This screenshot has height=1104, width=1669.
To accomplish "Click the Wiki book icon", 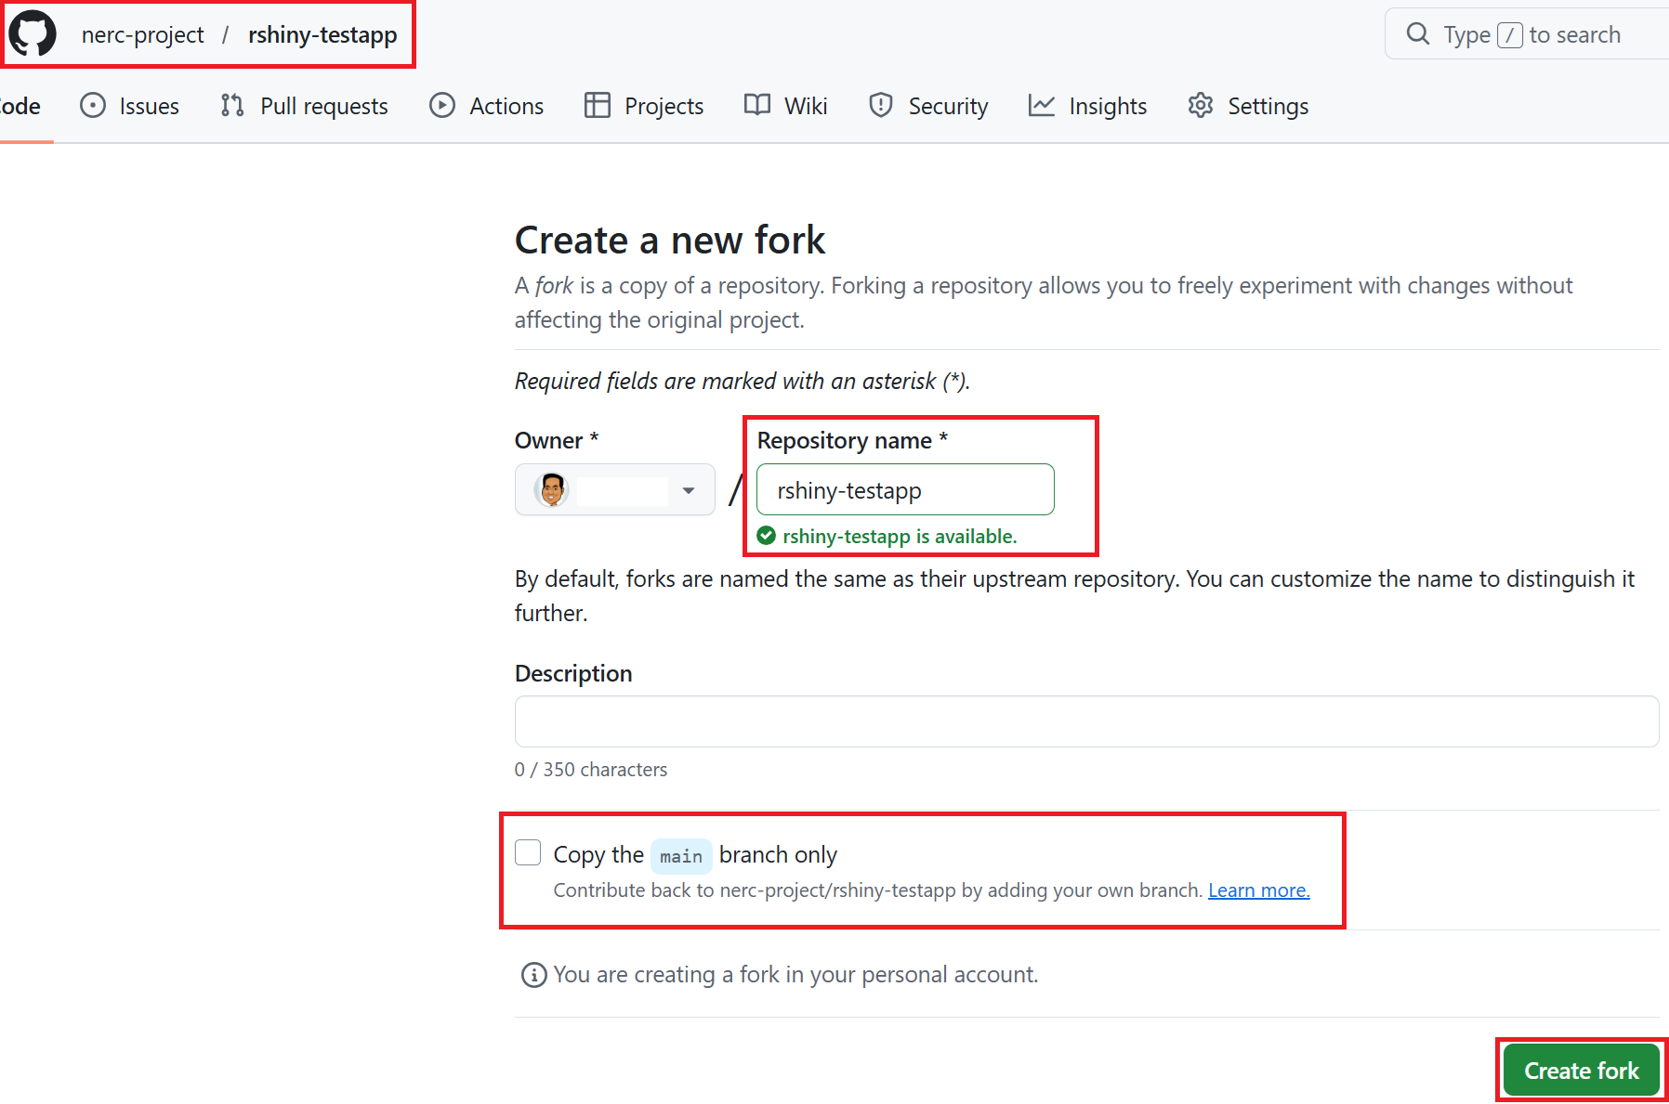I will (x=757, y=106).
